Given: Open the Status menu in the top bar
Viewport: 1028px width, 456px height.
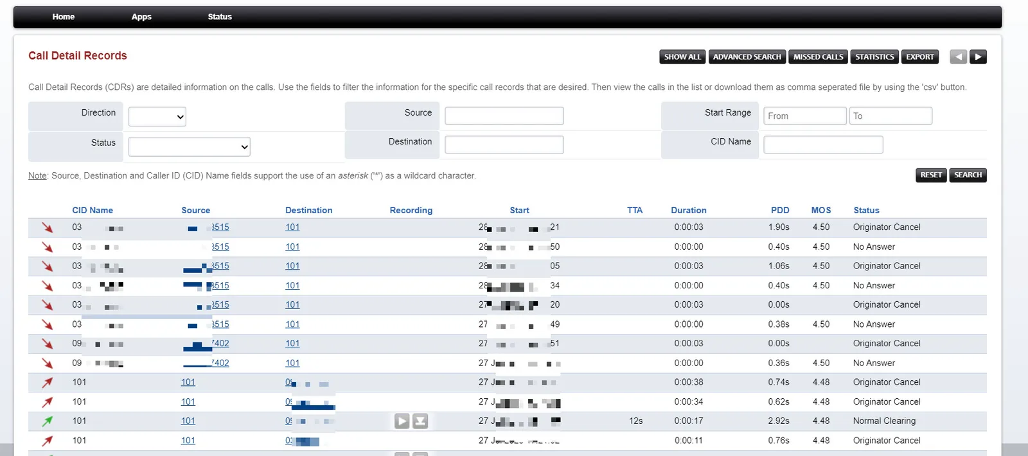Looking at the screenshot, I should [x=220, y=17].
